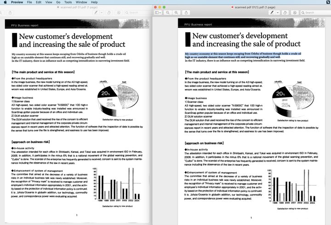Click 'The main product and service' heading left document

[43, 72]
